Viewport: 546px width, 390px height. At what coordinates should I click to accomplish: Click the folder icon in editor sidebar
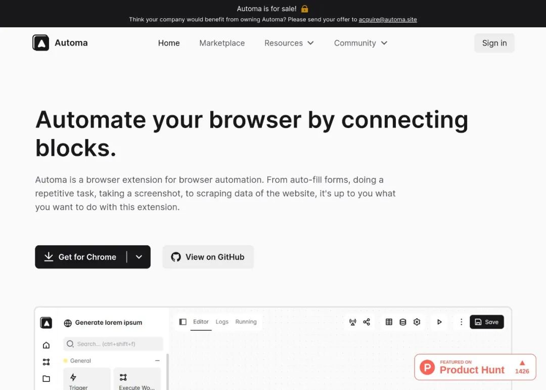(46, 378)
